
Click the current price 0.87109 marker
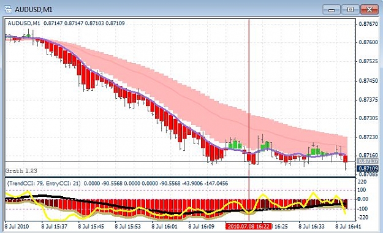(x=368, y=169)
